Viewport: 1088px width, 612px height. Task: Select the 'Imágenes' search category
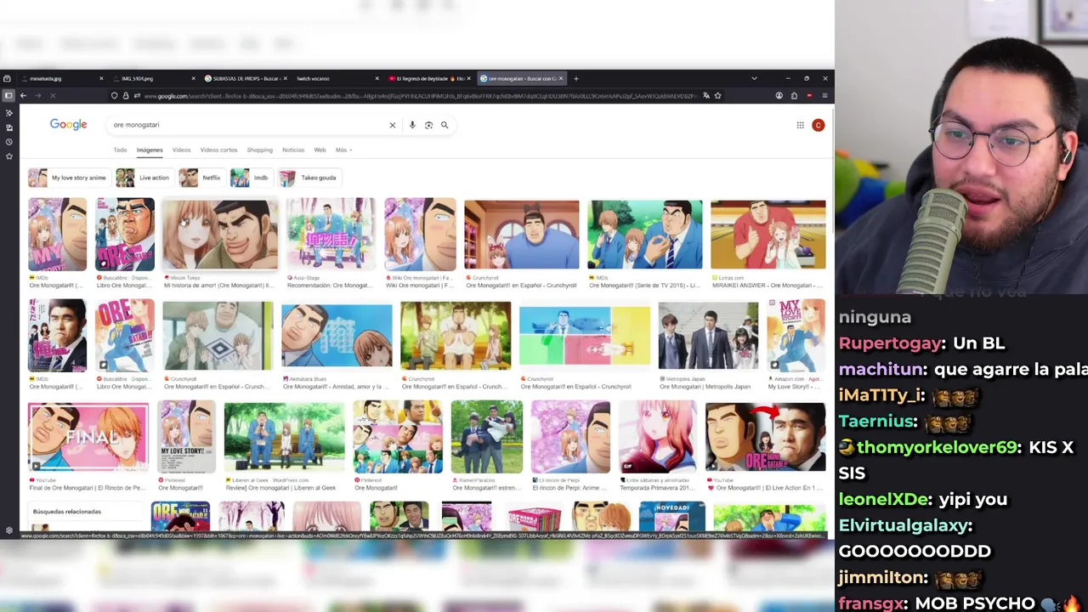point(150,150)
